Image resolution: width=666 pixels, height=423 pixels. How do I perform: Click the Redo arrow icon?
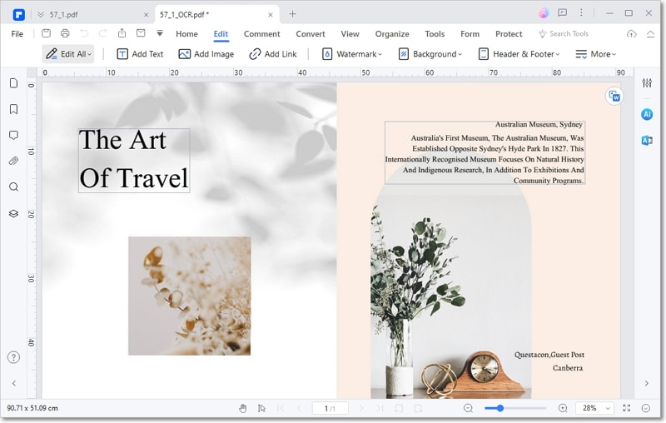102,33
